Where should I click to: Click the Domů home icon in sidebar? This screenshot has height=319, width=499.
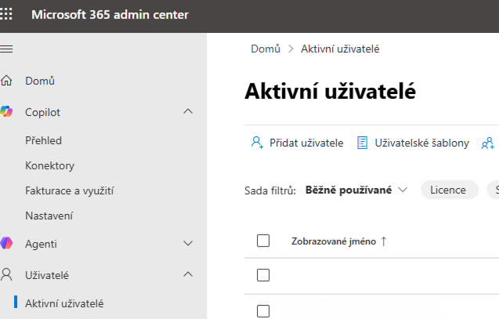[x=6, y=81]
